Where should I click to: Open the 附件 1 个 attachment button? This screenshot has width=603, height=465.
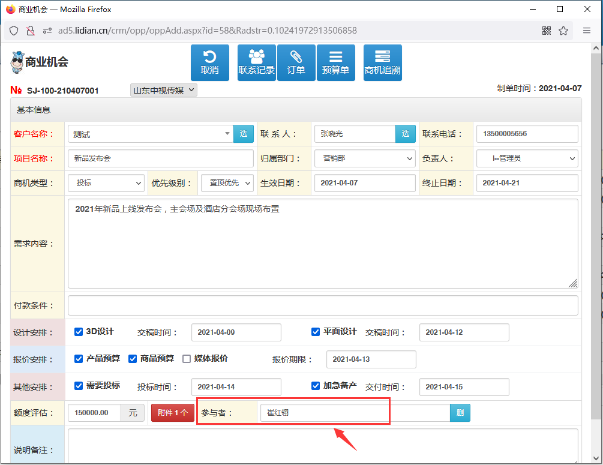(173, 413)
